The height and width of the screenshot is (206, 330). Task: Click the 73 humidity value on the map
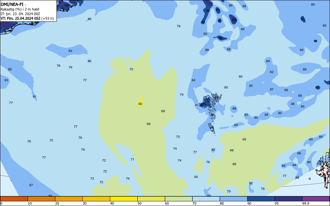tap(92, 178)
